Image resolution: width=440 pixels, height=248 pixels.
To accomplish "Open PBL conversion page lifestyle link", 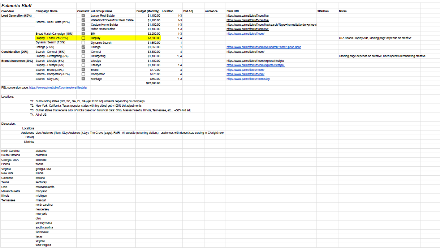I will coord(58,87).
